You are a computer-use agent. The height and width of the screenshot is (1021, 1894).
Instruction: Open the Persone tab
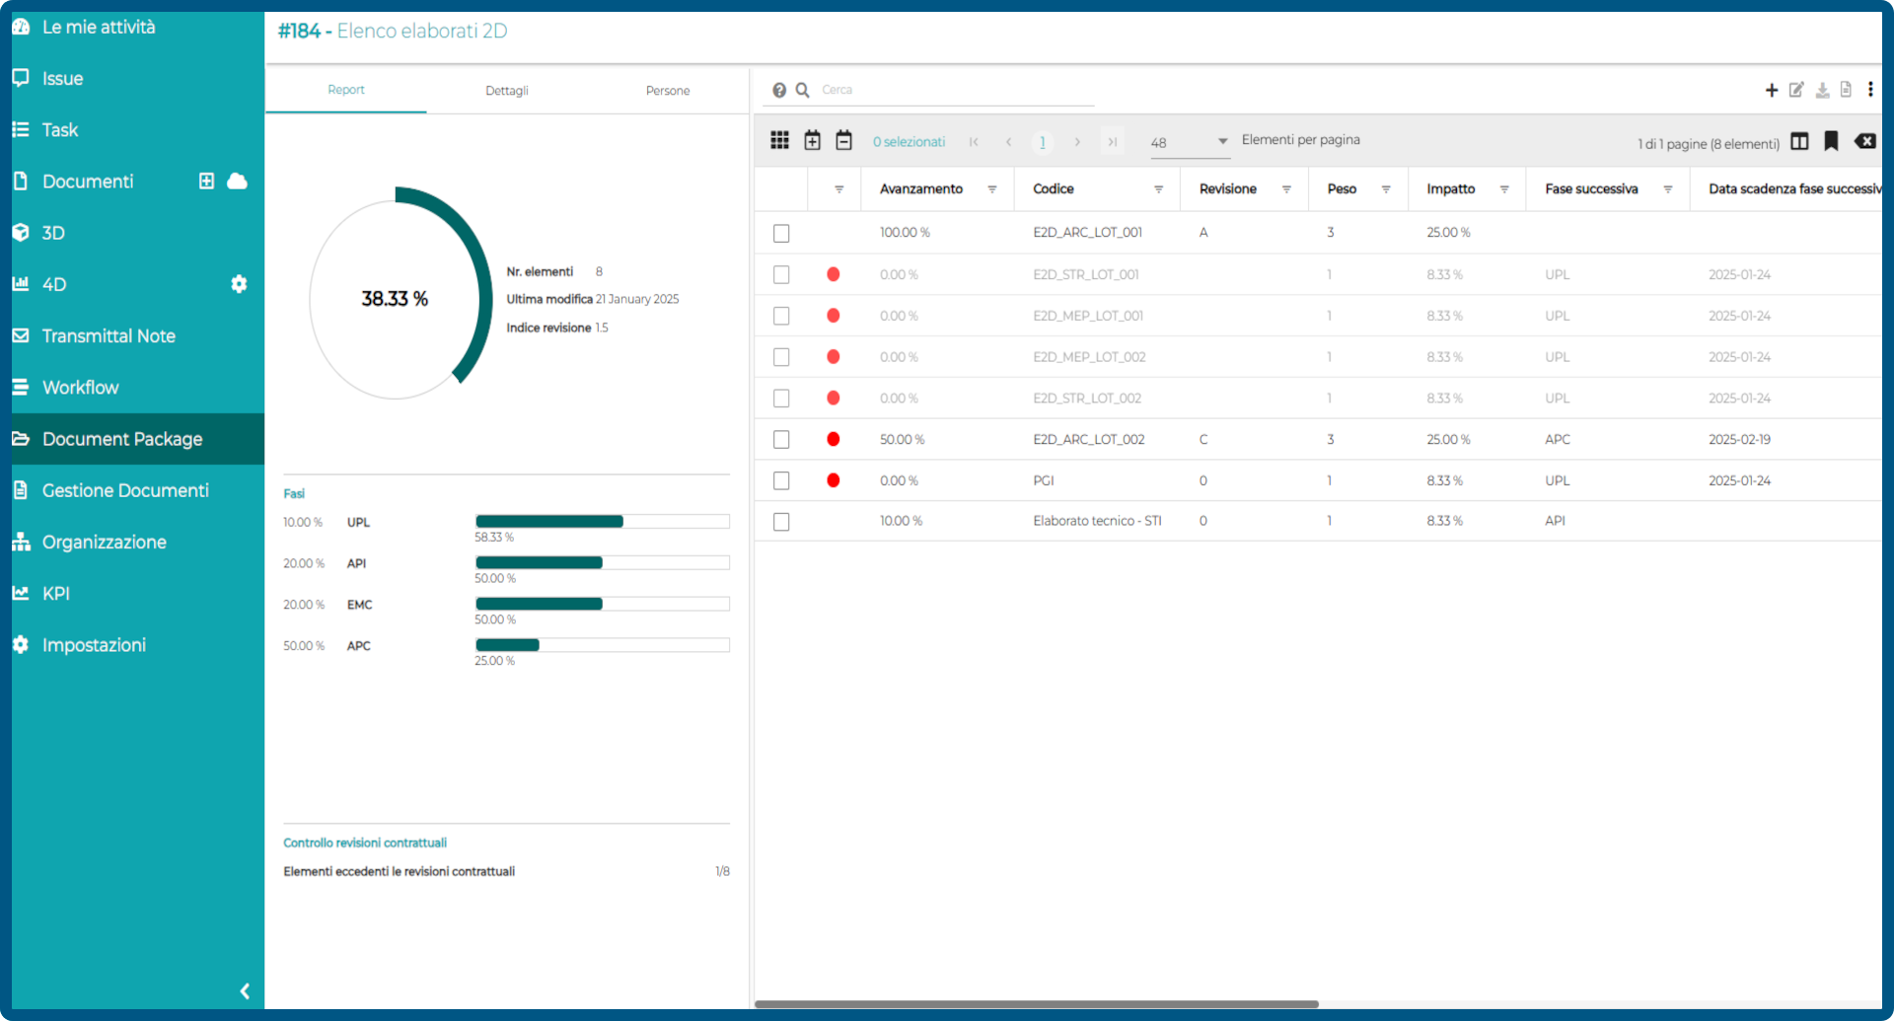[667, 90]
